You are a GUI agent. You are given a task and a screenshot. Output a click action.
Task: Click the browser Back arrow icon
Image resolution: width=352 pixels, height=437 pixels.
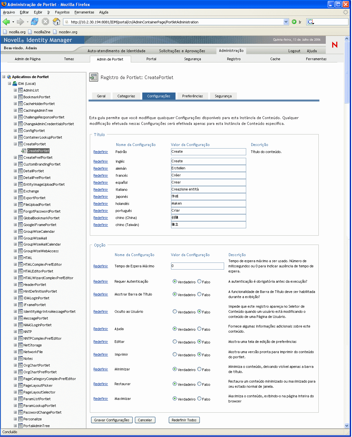coord(6,22)
